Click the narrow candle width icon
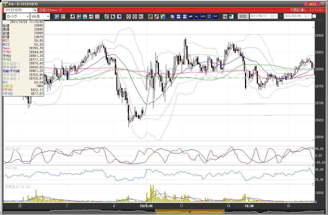Viewport: 328px width, 215px height. [135, 16]
